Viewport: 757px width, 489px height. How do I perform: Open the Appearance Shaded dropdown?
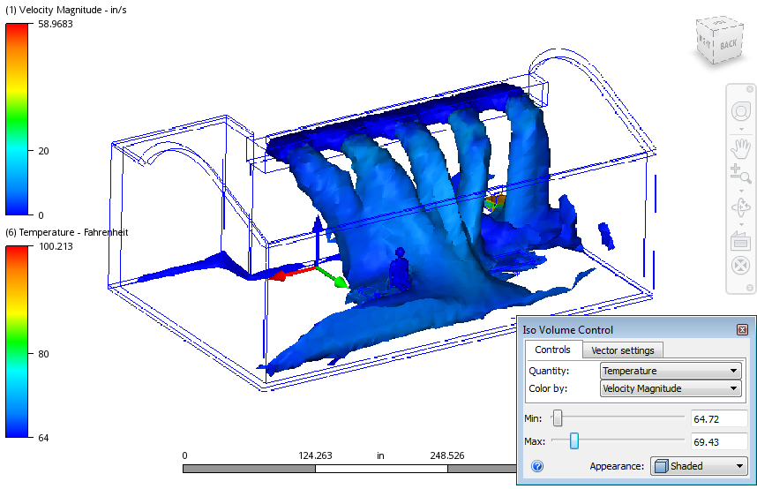(x=699, y=466)
